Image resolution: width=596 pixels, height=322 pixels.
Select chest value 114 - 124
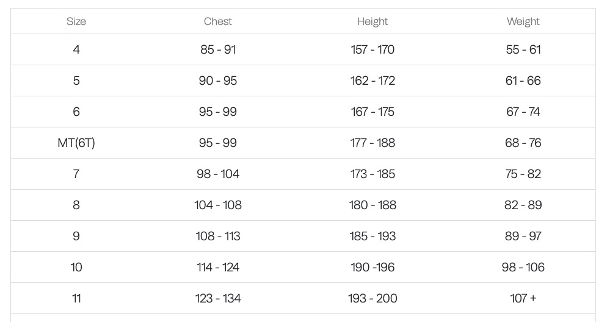click(218, 267)
